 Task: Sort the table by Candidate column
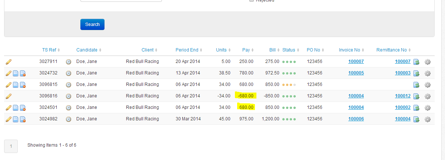89,50
